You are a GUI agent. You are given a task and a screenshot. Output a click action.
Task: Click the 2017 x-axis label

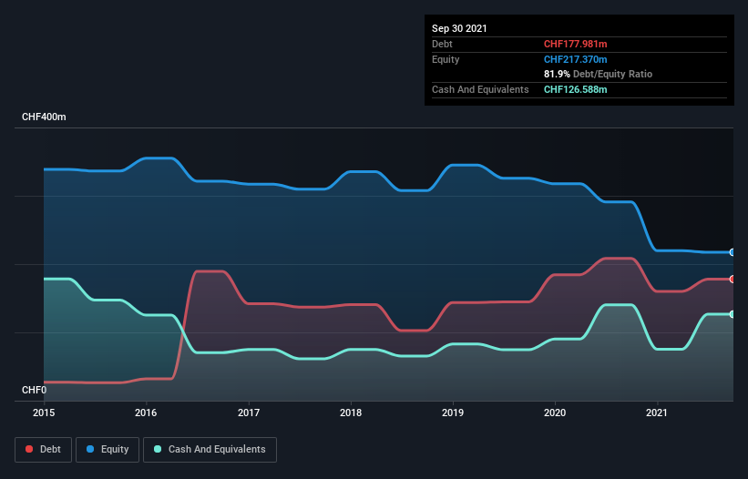(x=249, y=413)
